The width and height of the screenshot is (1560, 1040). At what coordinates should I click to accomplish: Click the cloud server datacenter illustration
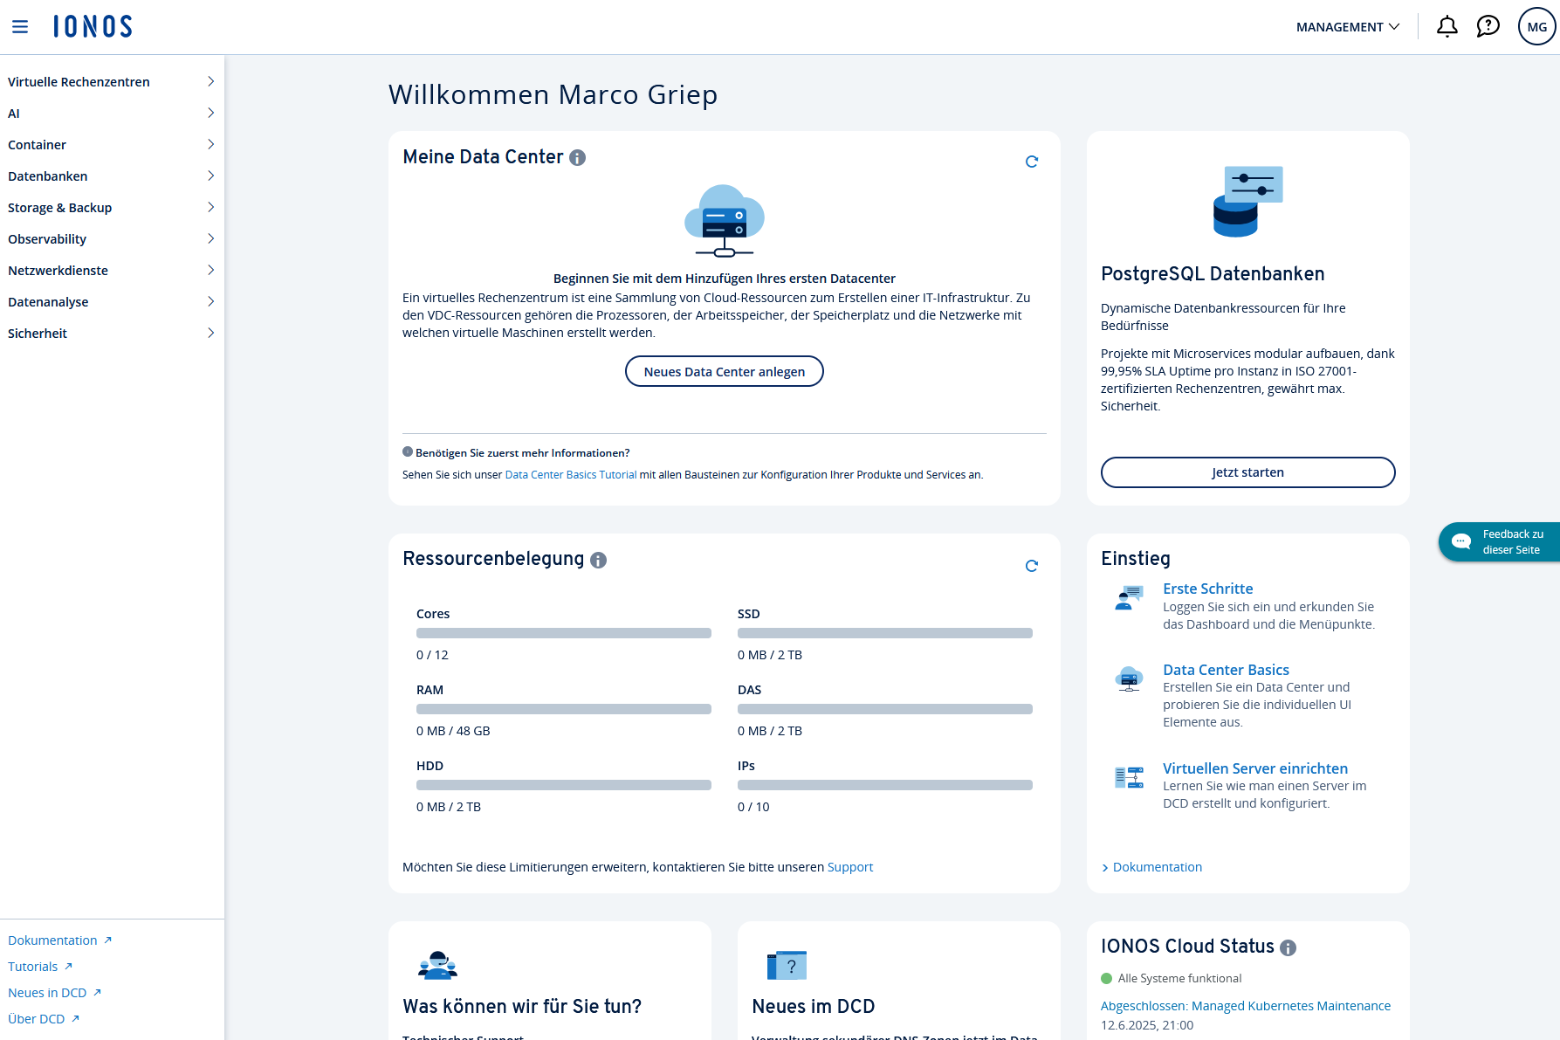pyautogui.click(x=724, y=221)
